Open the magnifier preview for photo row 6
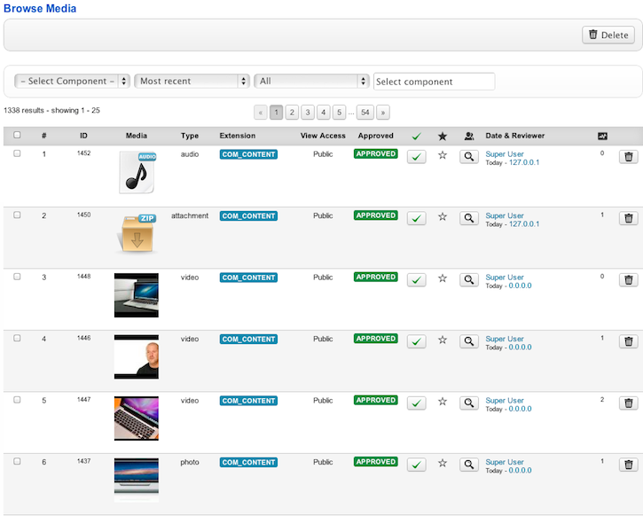The height and width of the screenshot is (516, 643). tap(469, 465)
